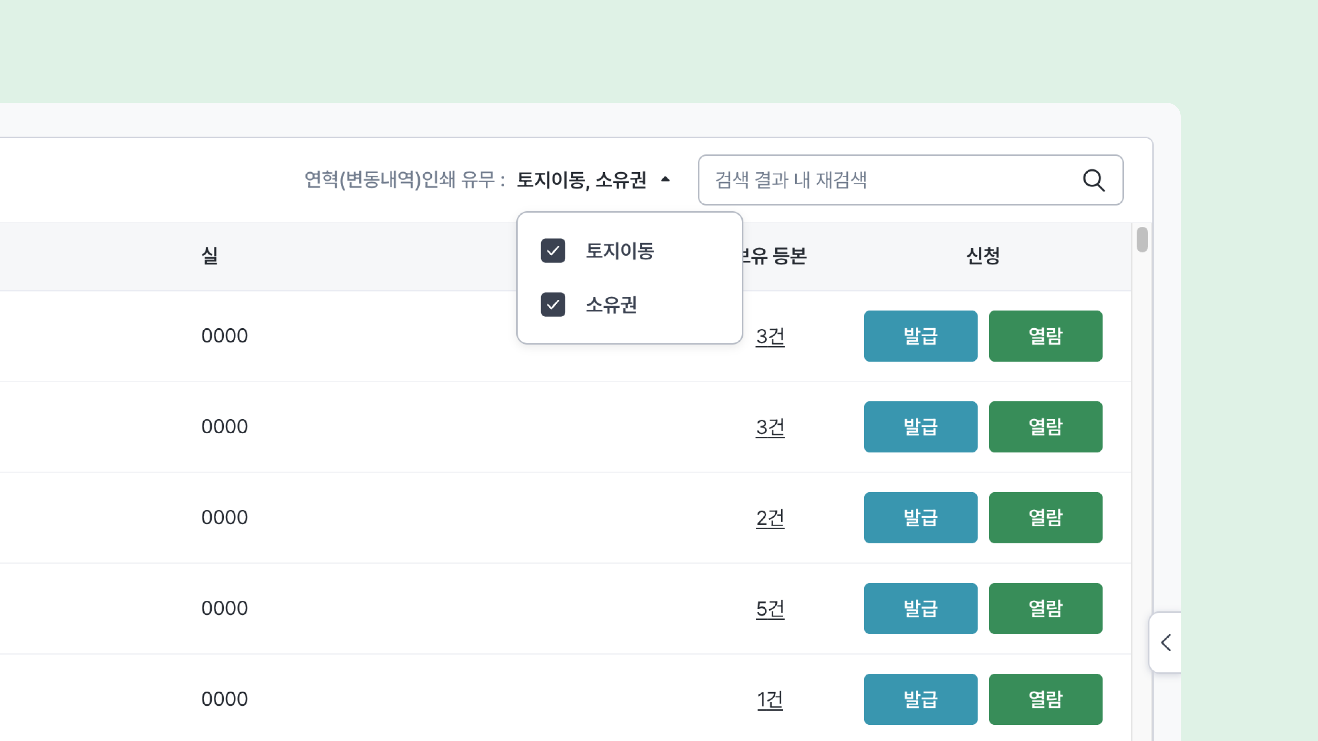Open the 2건 link
1318x741 pixels.
click(770, 518)
